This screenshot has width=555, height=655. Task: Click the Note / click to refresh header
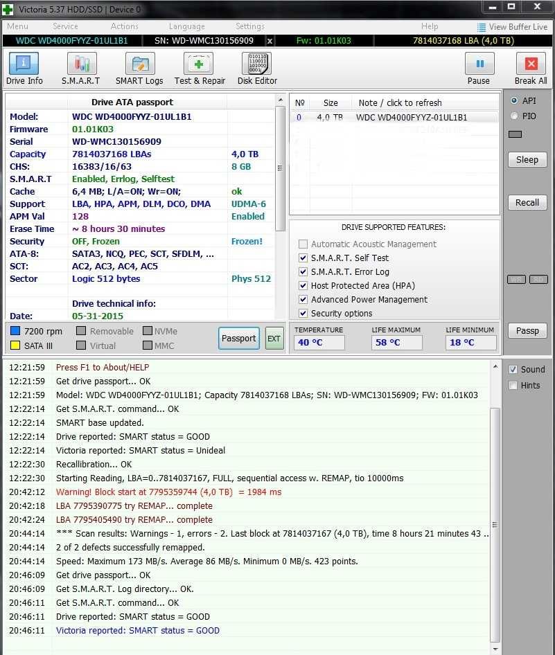[x=400, y=102]
